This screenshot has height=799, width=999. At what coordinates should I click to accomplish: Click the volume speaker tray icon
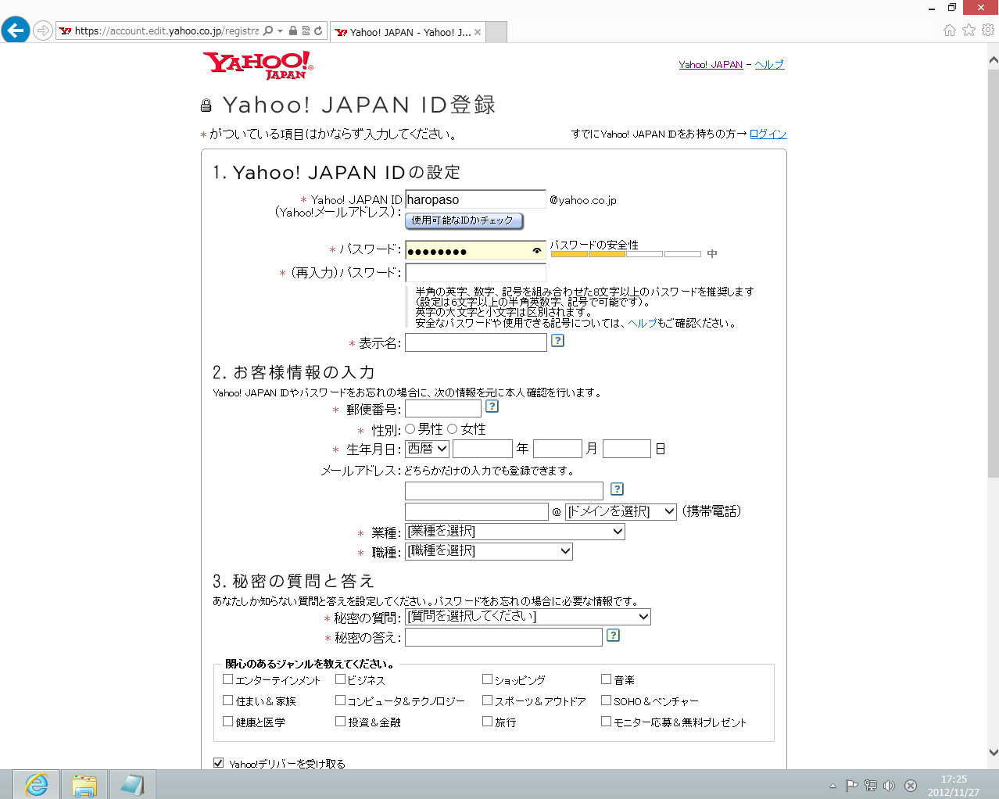pyautogui.click(x=889, y=786)
